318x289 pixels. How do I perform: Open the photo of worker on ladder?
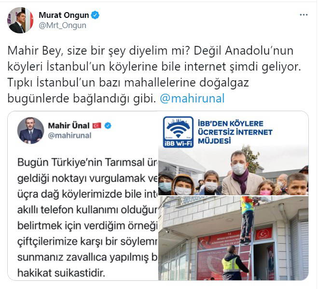(x=233, y=238)
